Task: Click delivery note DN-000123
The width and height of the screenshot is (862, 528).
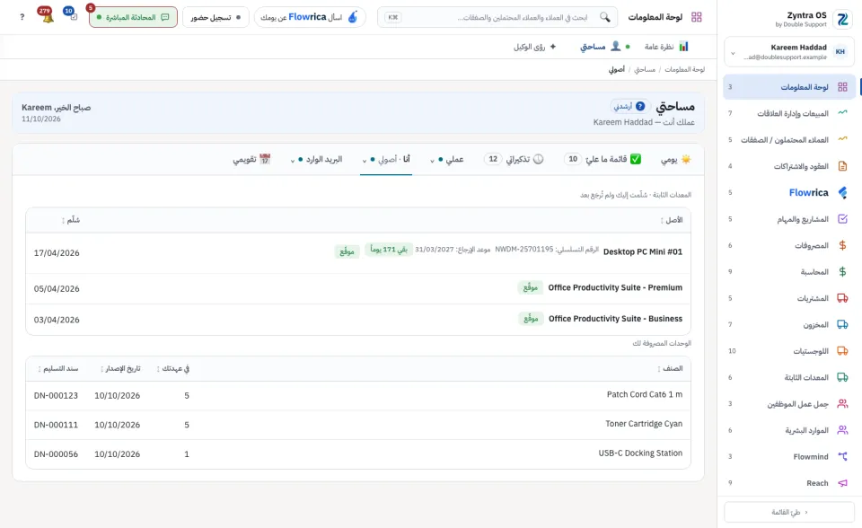Action: (x=56, y=395)
